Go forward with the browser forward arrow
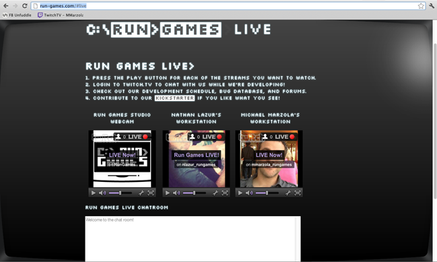437x262 pixels. [15, 6]
